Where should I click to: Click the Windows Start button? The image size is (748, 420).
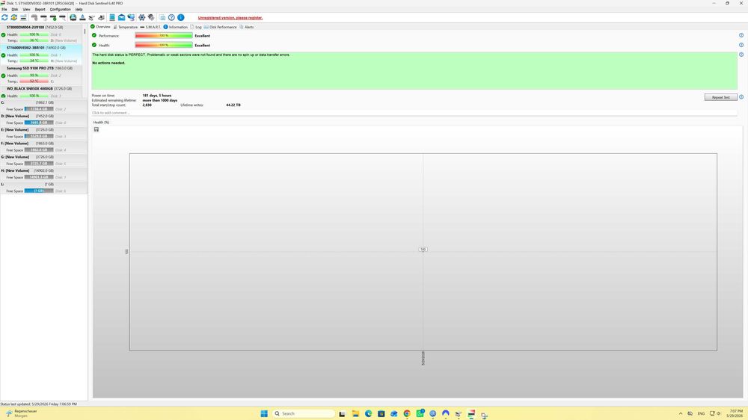[264, 413]
